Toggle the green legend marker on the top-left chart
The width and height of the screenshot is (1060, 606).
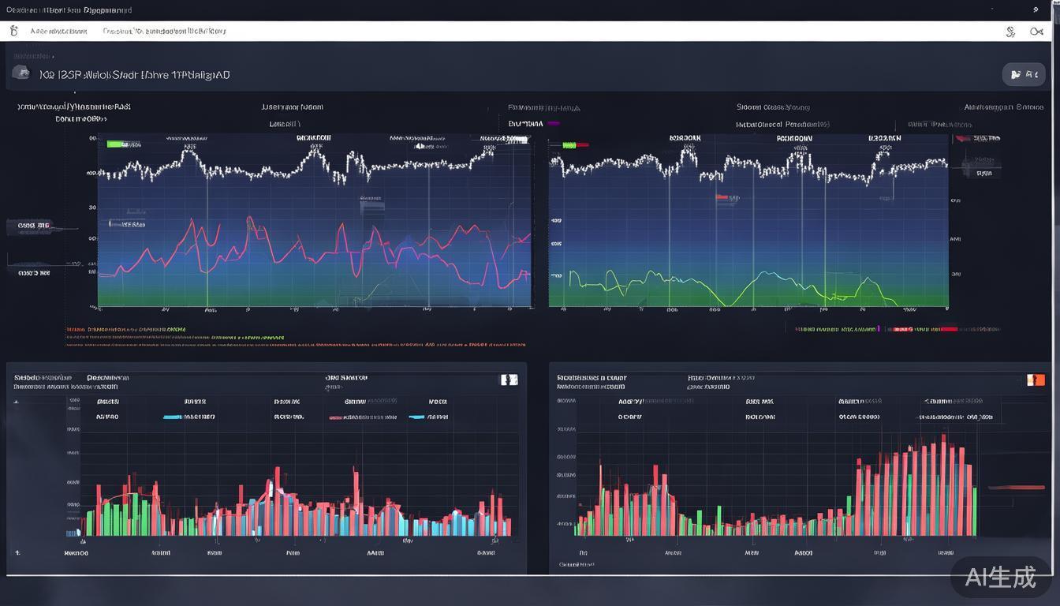pyautogui.click(x=117, y=144)
